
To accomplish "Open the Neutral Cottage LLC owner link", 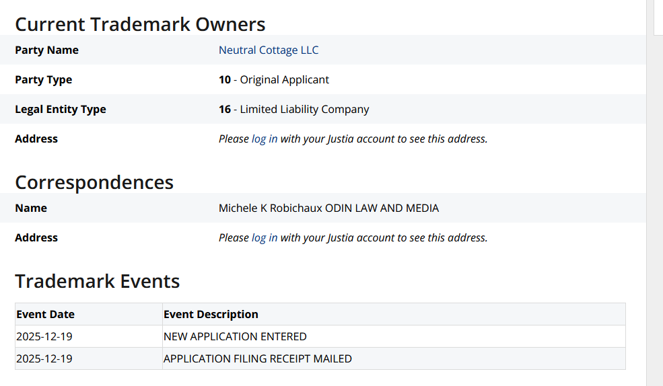I will click(x=269, y=50).
